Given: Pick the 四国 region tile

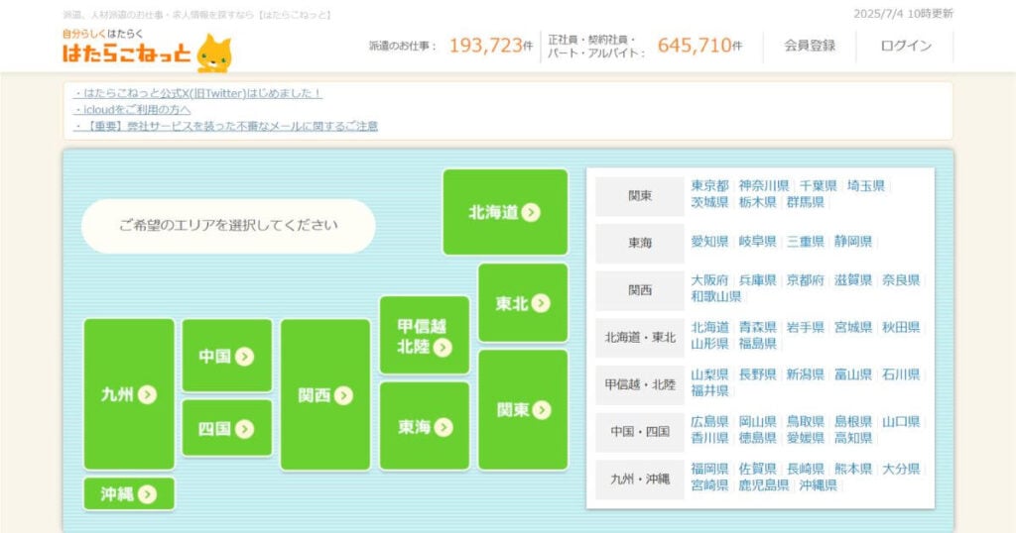Looking at the screenshot, I should [227, 428].
